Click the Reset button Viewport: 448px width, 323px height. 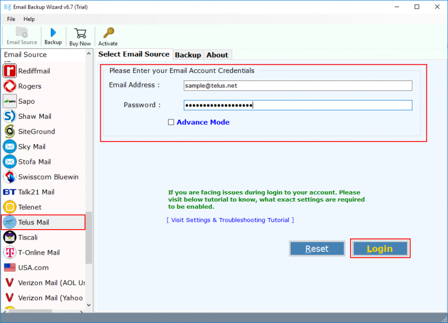(317, 249)
